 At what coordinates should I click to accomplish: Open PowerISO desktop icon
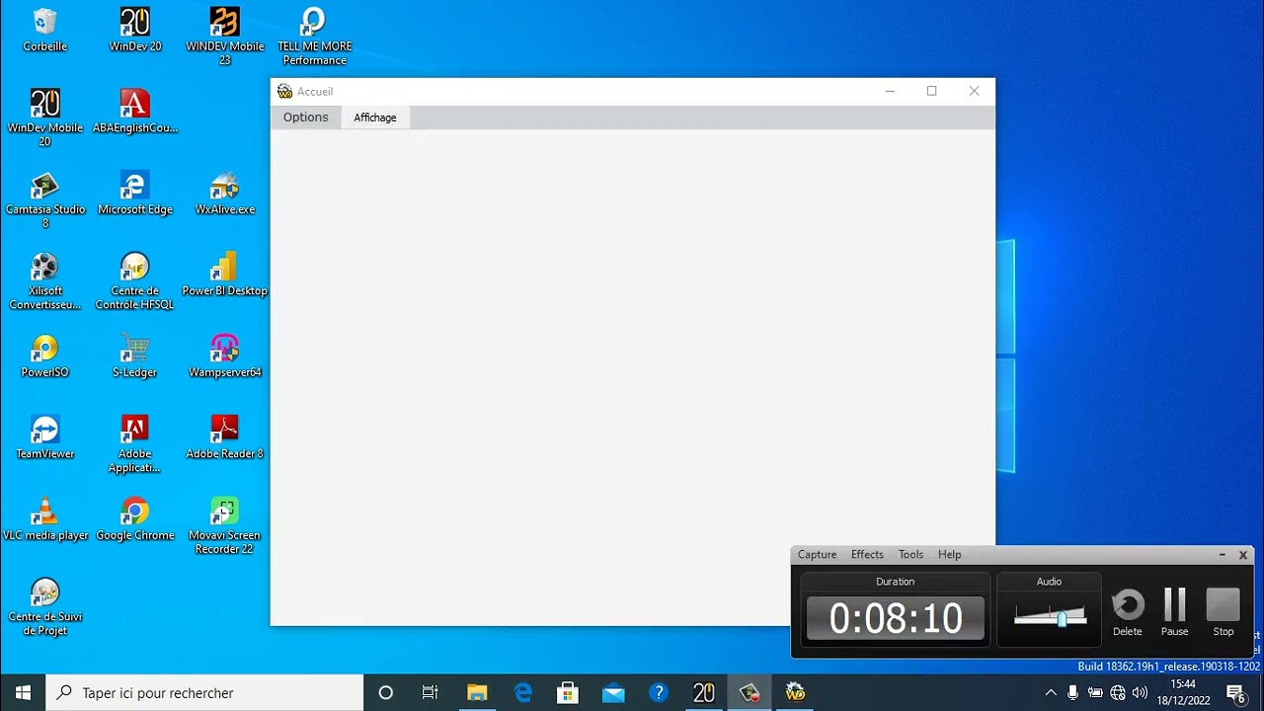tap(44, 355)
